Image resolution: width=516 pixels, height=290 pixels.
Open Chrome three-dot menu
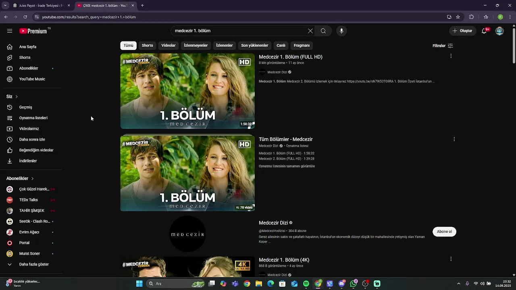coord(510,17)
